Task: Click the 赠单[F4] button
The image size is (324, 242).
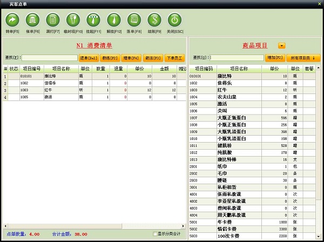Action: pyautogui.click(x=131, y=58)
